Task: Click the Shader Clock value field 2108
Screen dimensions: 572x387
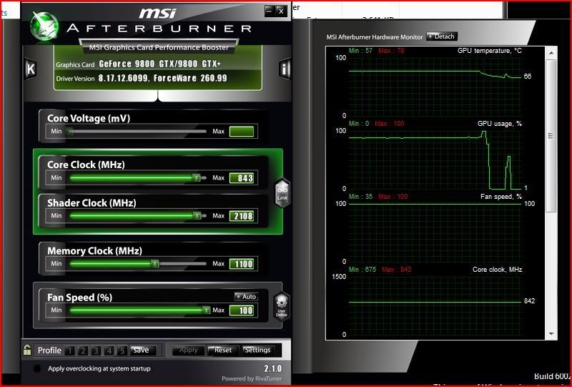Action: click(242, 216)
